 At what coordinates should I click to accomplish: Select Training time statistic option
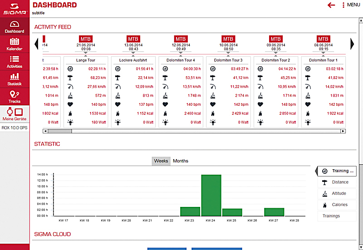click(338, 171)
